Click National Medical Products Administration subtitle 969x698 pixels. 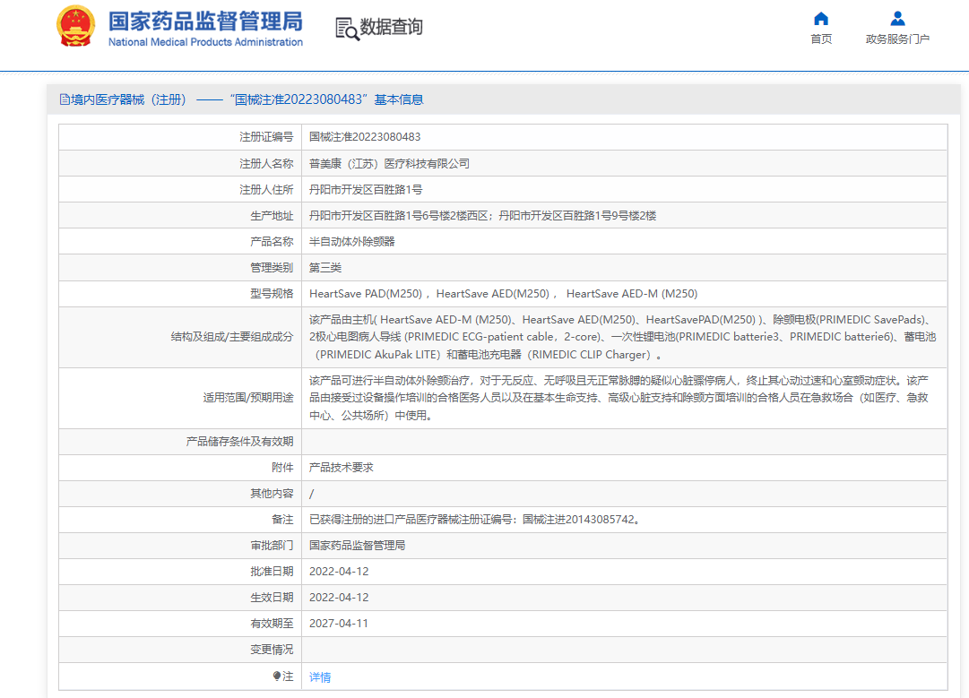coord(206,42)
